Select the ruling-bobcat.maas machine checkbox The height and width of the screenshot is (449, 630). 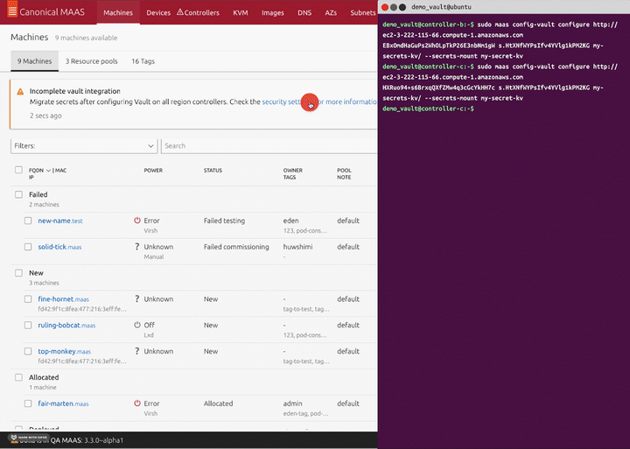(x=28, y=326)
